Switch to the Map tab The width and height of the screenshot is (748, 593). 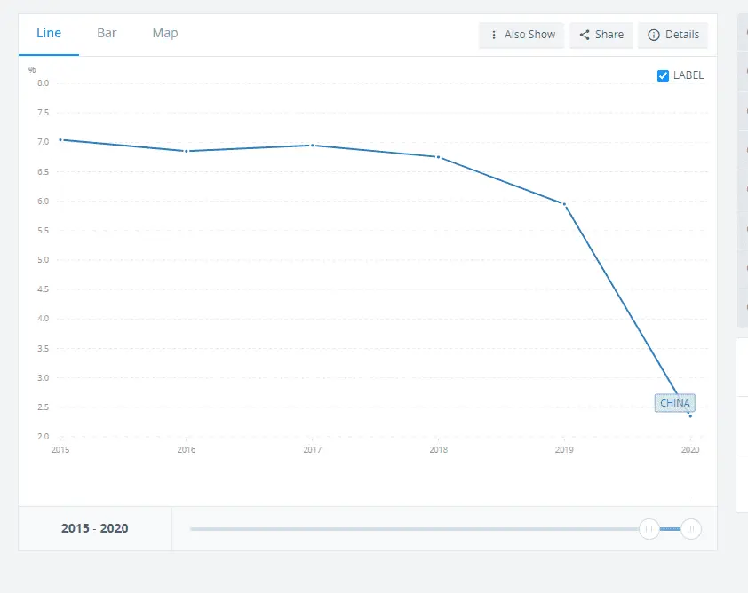coord(165,33)
